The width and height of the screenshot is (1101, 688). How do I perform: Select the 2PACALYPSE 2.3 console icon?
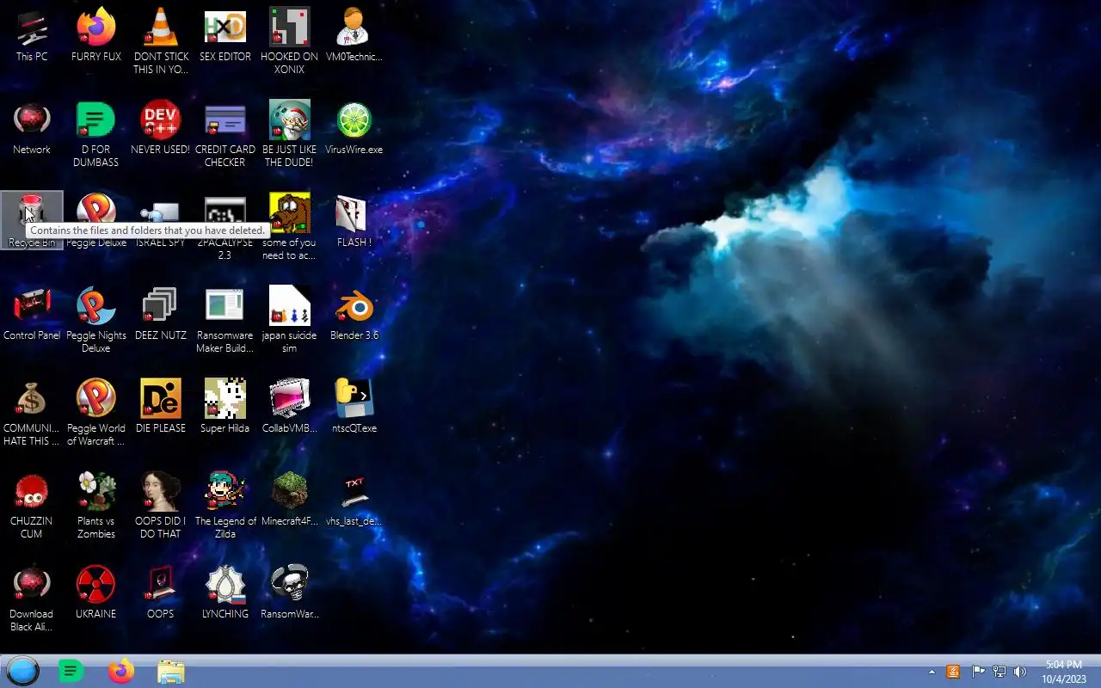[225, 229]
